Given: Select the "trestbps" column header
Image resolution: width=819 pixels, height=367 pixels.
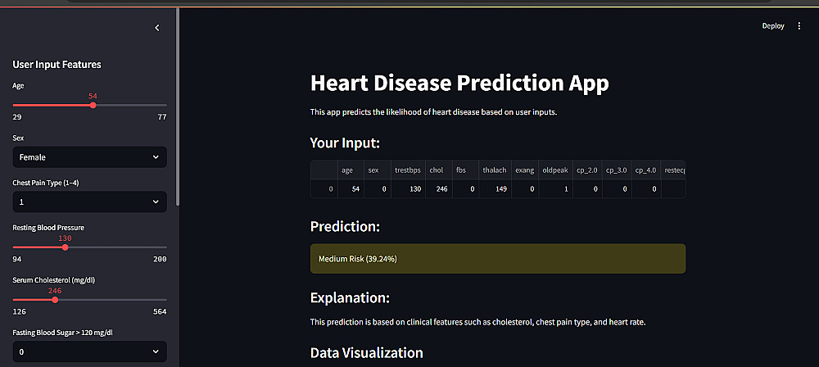Looking at the screenshot, I should [407, 170].
